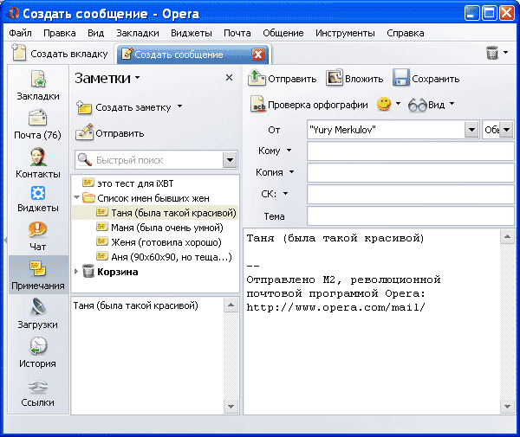The height and width of the screenshot is (437, 520).
Task: Select the Примечания panel
Action: click(x=38, y=275)
